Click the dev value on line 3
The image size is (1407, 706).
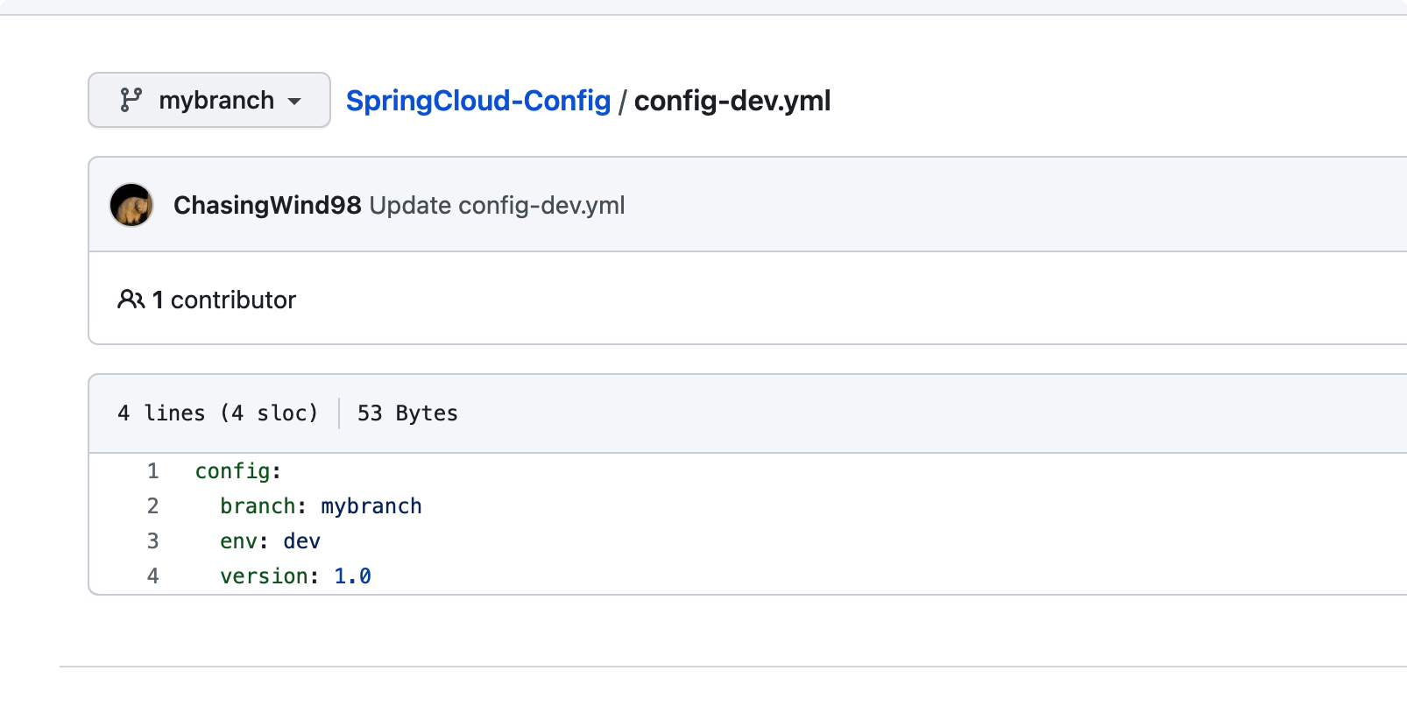pos(302,541)
